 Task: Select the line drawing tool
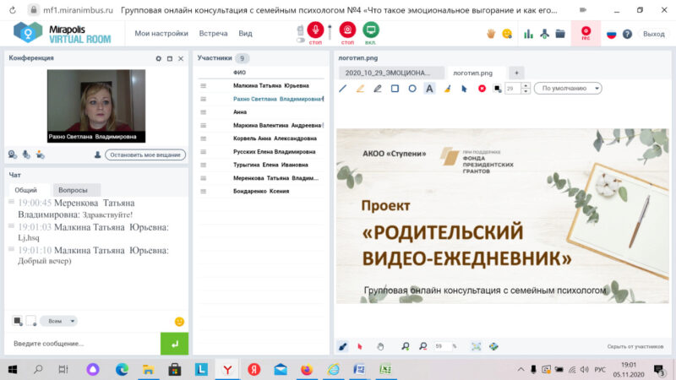[x=343, y=89]
